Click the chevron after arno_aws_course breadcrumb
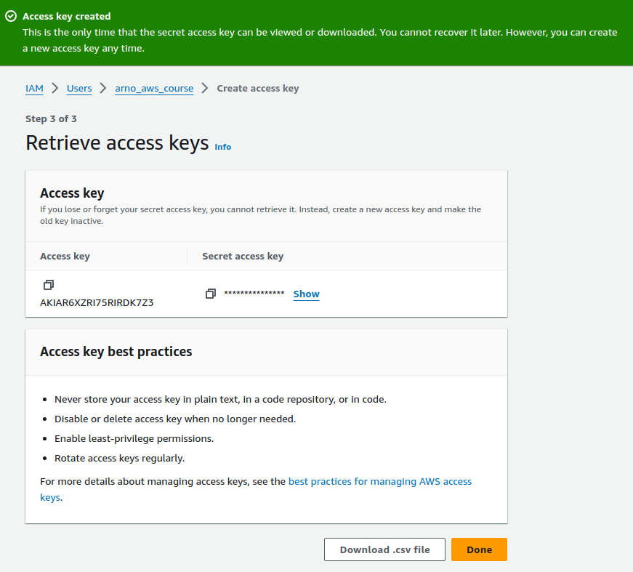This screenshot has height=572, width=633. (x=205, y=87)
